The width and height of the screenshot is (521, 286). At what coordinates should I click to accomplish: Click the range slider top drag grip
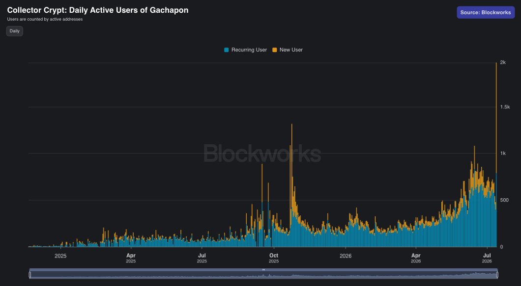(263, 270)
